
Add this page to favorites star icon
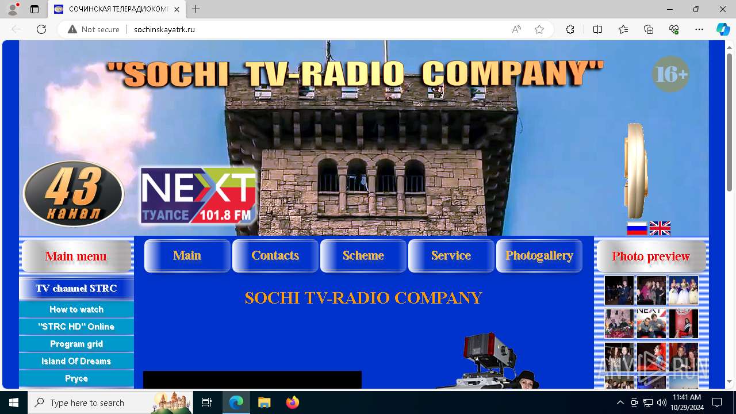point(539,29)
